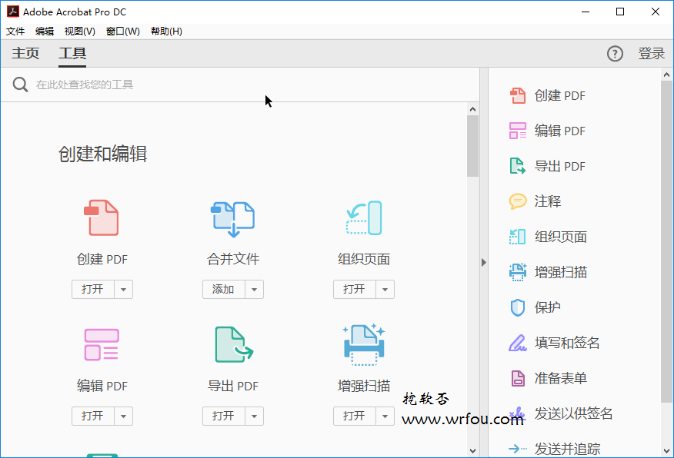Click the 准备表单 sidebar icon

tap(517, 378)
